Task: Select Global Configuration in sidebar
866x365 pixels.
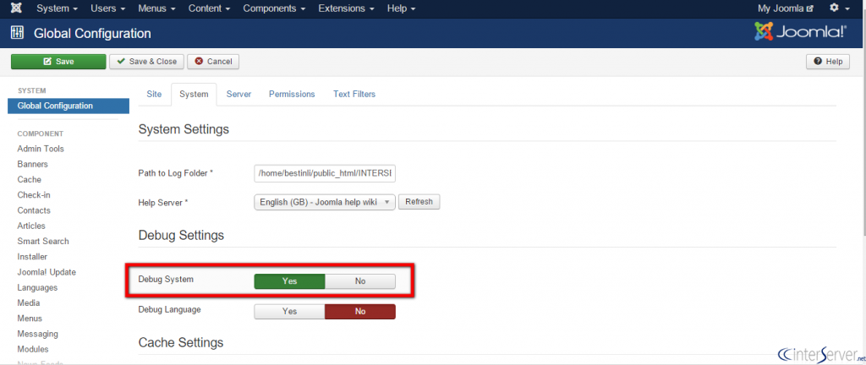Action: click(69, 106)
